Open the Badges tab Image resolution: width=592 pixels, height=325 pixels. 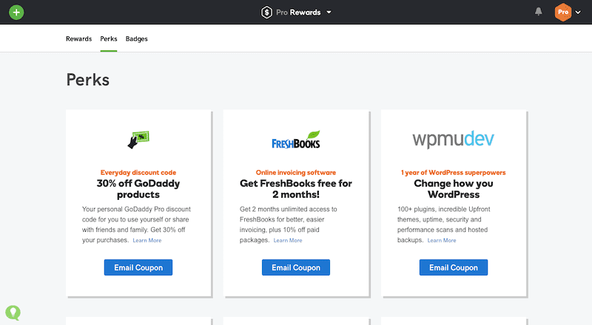pyautogui.click(x=137, y=39)
